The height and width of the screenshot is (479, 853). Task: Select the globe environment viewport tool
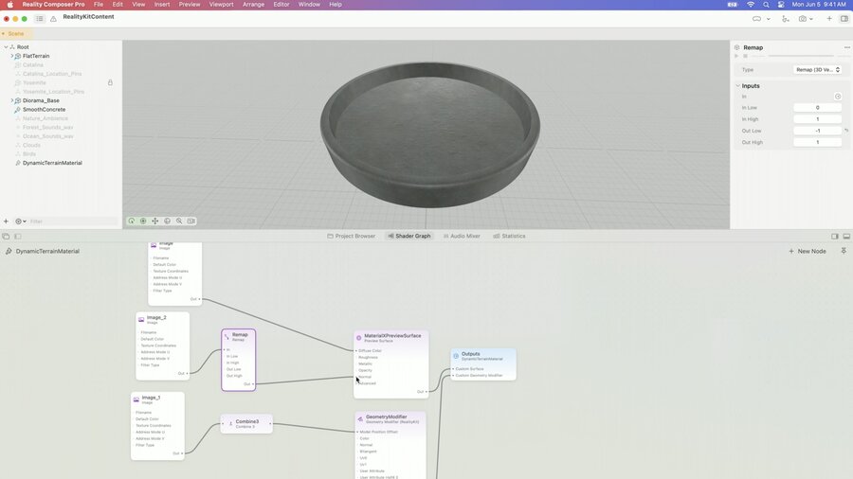tap(167, 221)
